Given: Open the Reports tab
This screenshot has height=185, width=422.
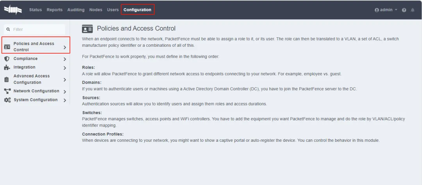Looking at the screenshot, I should pyautogui.click(x=54, y=10).
